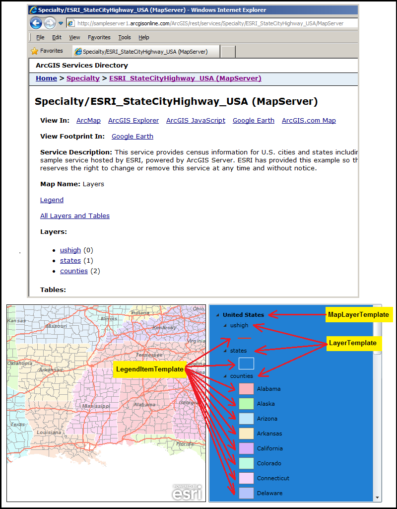Click the All Layers and Tables link
Image resolution: width=397 pixels, height=509 pixels.
[x=74, y=216]
